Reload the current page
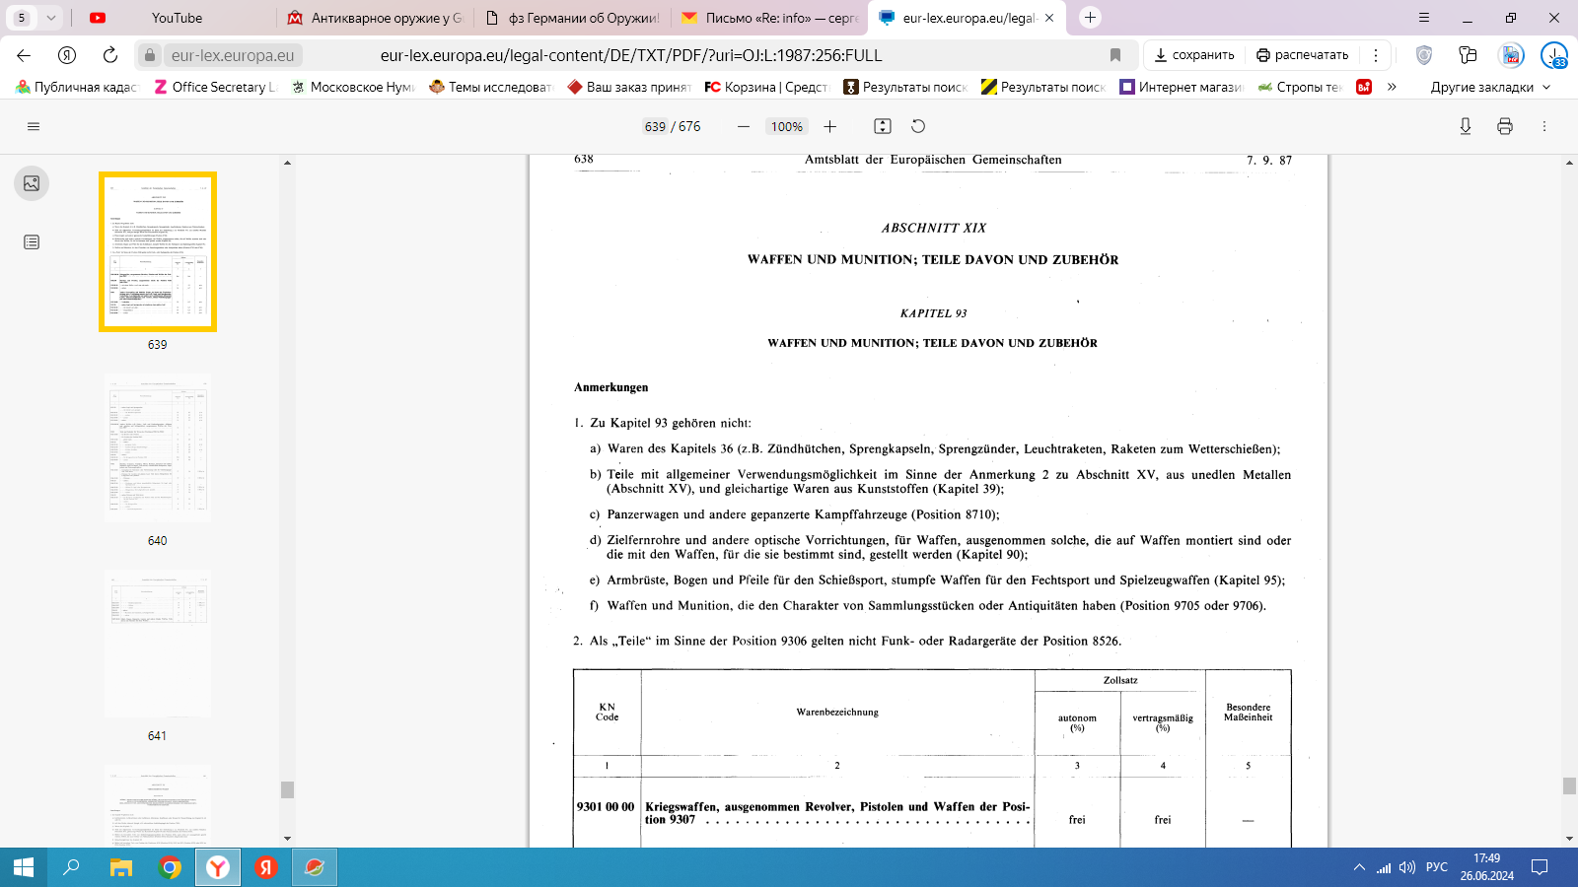 tap(110, 55)
